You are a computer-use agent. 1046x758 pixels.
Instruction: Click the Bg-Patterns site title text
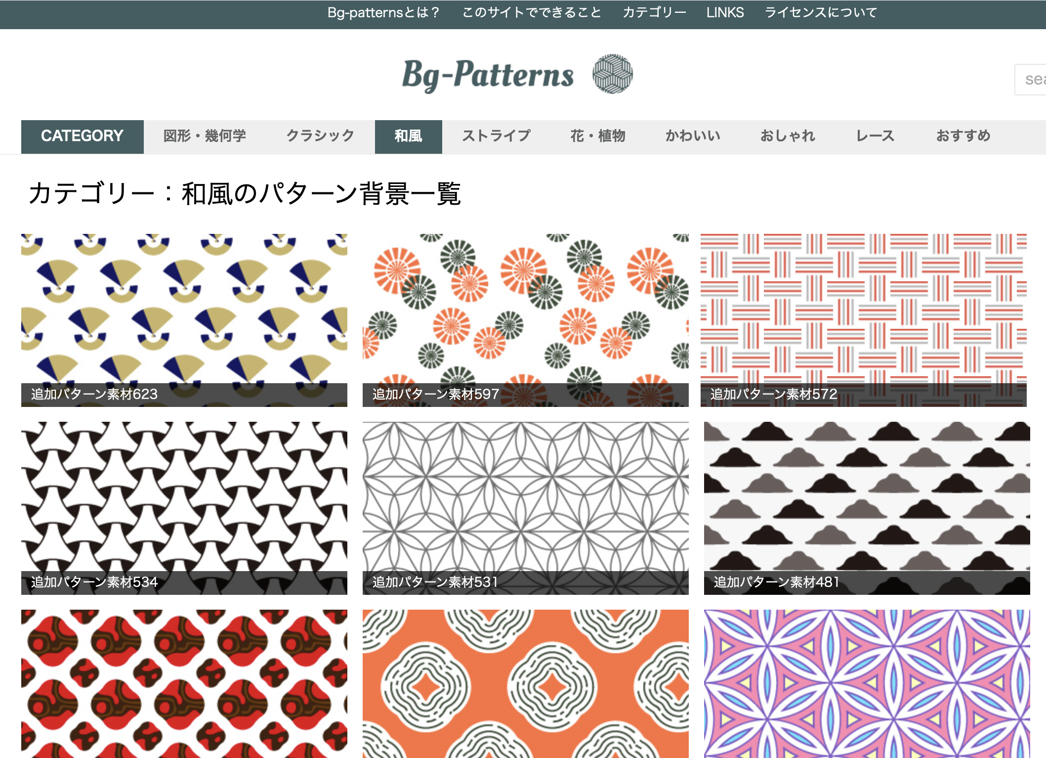[488, 75]
